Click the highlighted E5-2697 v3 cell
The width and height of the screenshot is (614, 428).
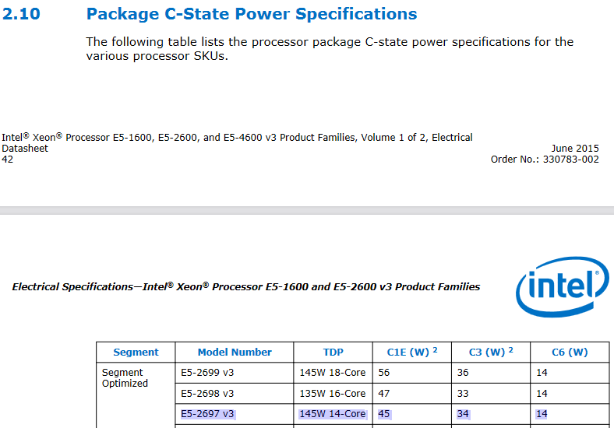[207, 414]
